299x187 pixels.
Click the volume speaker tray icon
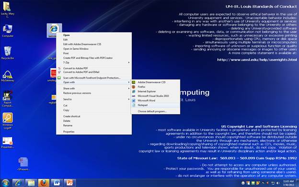(x=278, y=183)
